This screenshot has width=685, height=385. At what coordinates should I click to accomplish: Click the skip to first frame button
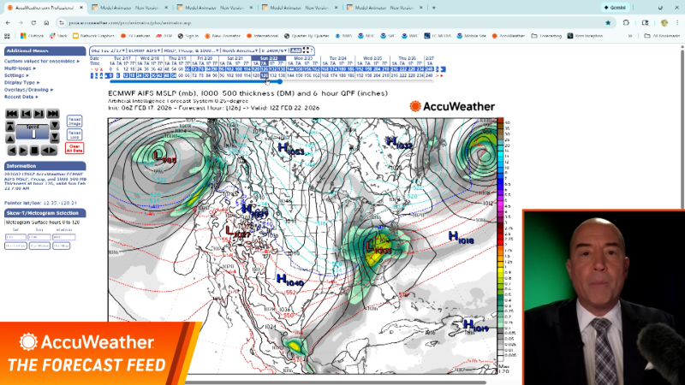point(11,114)
